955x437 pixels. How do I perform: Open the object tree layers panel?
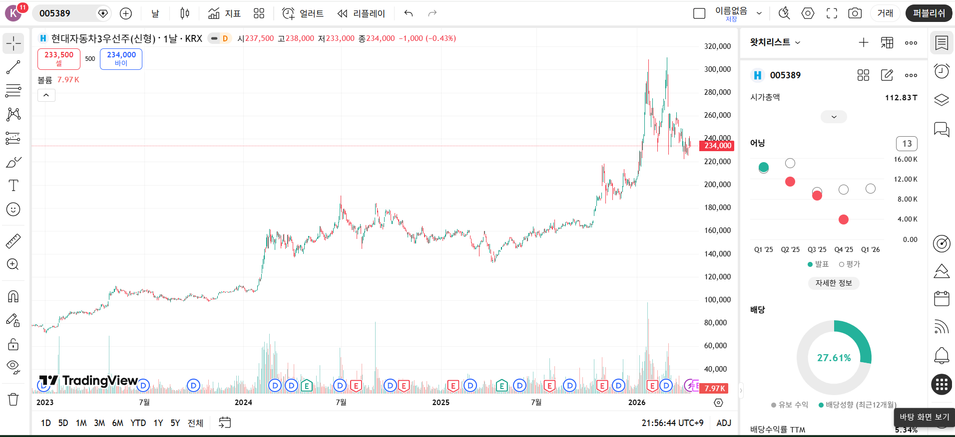point(942,100)
